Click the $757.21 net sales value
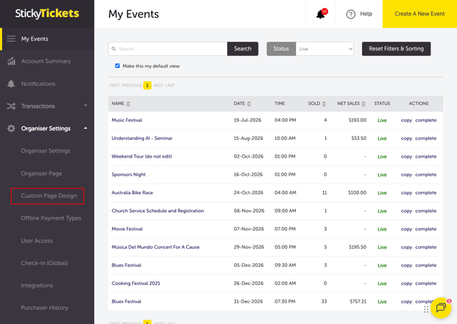 (358, 301)
